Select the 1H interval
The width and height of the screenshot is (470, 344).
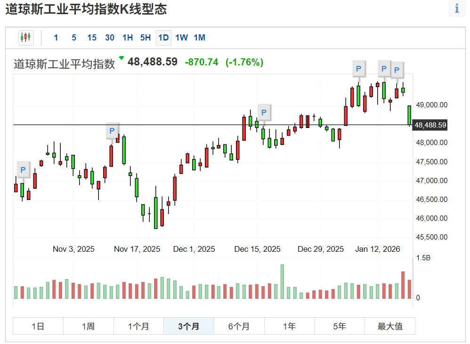[127, 38]
